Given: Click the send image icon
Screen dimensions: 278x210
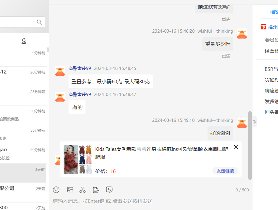Looking at the screenshot, I should pyautogui.click(x=70, y=190).
